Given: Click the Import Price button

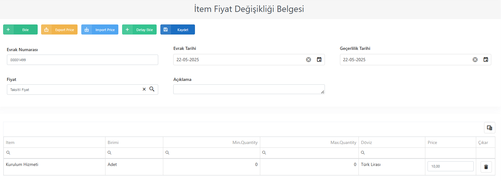Looking at the screenshot, I should [100, 29].
